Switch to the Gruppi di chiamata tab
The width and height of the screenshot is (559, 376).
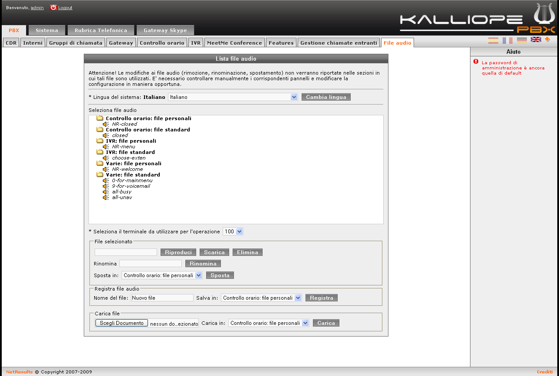tap(76, 43)
